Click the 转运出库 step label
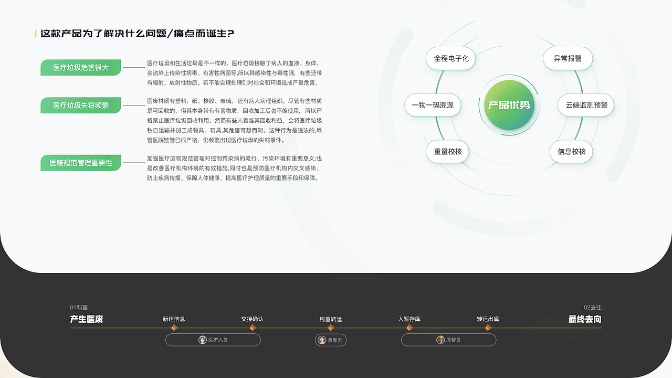 pyautogui.click(x=488, y=319)
